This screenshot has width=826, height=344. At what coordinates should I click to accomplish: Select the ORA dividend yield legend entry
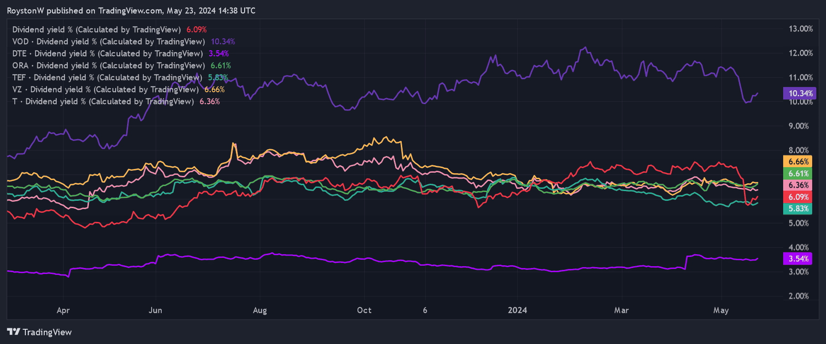click(x=108, y=65)
